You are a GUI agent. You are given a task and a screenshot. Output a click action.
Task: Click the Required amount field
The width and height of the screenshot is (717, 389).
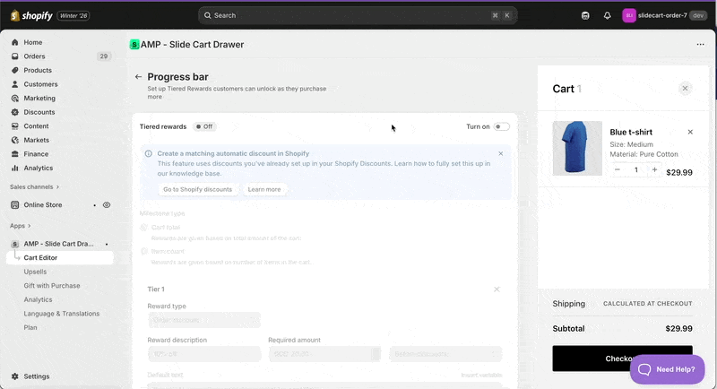click(x=324, y=354)
